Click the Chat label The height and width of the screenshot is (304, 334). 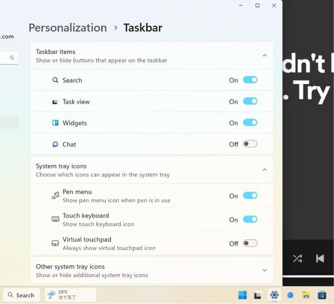[x=69, y=144]
